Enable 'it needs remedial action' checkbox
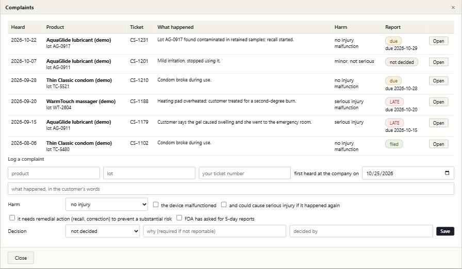The width and height of the screenshot is (462, 269). [x=12, y=218]
